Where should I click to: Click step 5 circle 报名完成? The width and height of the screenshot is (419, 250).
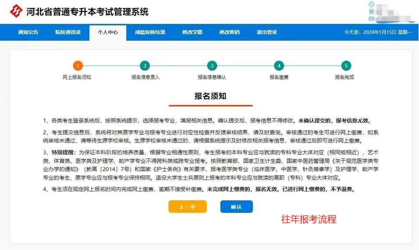346,66
